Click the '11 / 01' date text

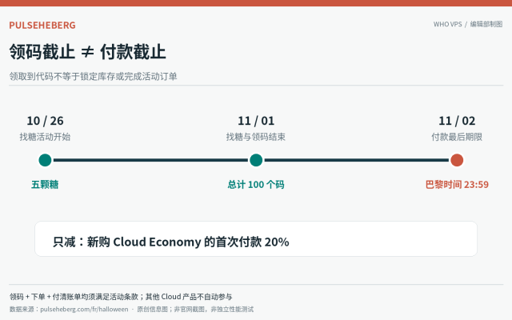tap(256, 121)
